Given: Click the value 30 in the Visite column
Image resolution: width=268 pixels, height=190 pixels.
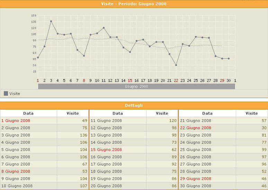Looking at the screenshot, I should (x=264, y=128).
